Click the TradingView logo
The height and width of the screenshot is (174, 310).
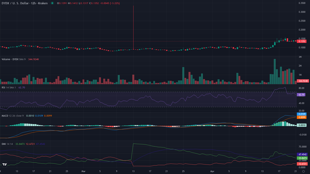(x=4, y=164)
